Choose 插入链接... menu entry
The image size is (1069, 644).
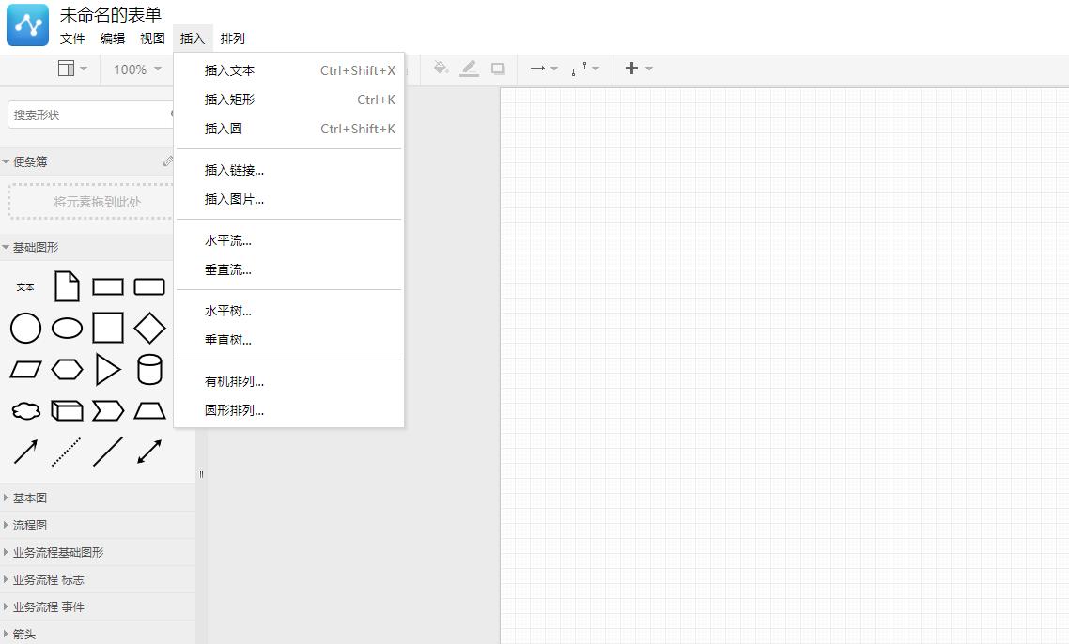click(x=289, y=170)
